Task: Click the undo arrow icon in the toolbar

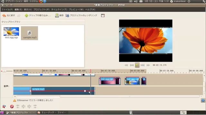Action: 4,16
